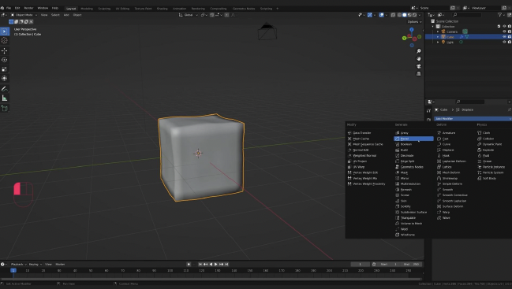This screenshot has height=289, width=512.
Task: Toggle X-ray mode icon
Action: [x=393, y=15]
